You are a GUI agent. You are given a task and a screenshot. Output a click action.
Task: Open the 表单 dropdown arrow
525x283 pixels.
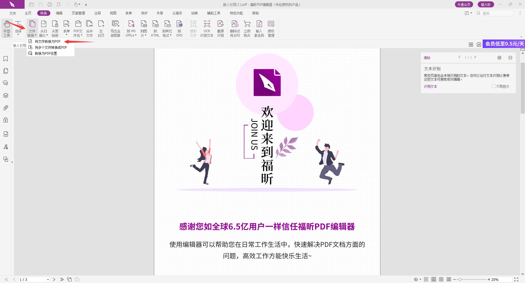pyautogui.click(x=66, y=35)
